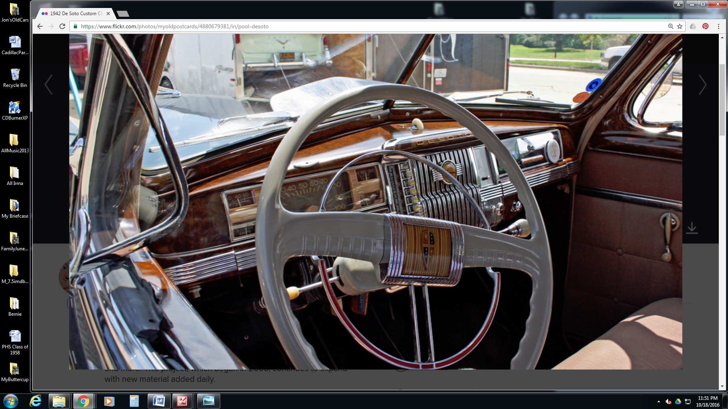Switch to Microsoft Word in taskbar
728x409 pixels.
pos(159,401)
